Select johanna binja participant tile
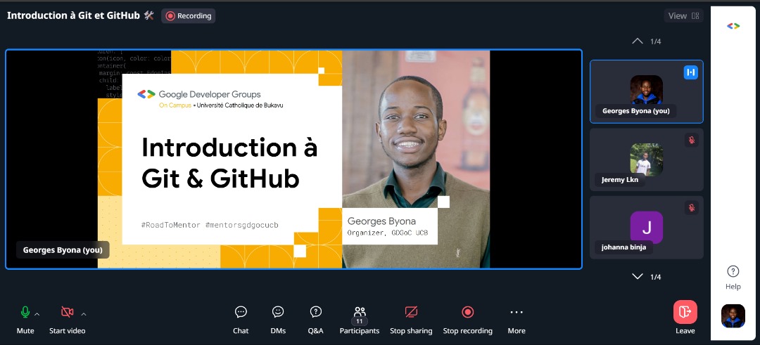Screen dimensions: 760x345 coord(646,227)
